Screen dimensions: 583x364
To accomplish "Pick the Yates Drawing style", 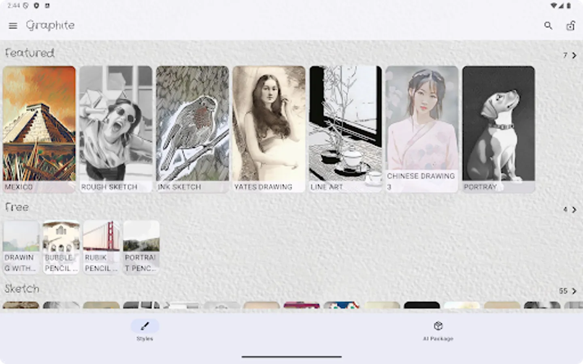I will tap(269, 129).
